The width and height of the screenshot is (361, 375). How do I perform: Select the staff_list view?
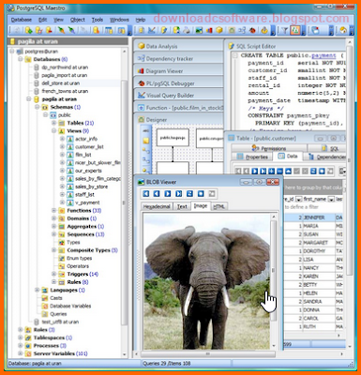click(84, 195)
